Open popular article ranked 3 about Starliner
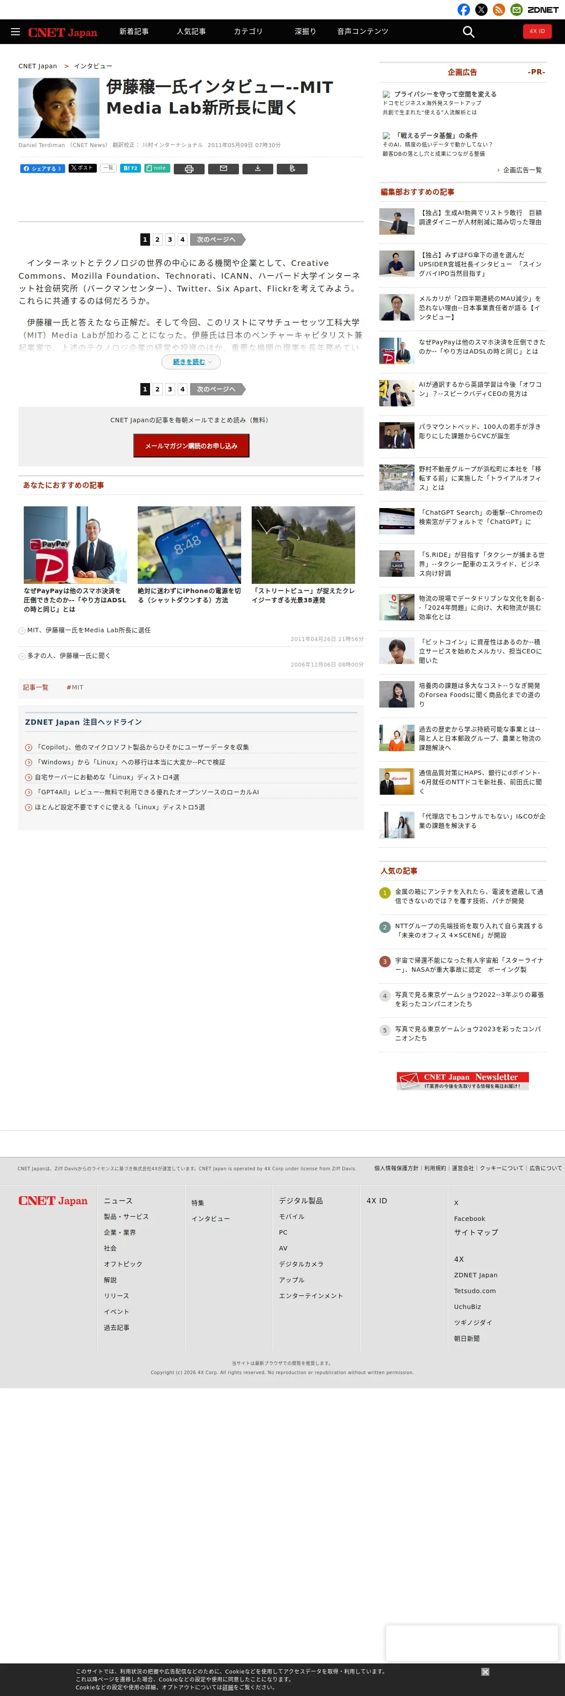Screen dimensions: 565x1696 [469, 965]
